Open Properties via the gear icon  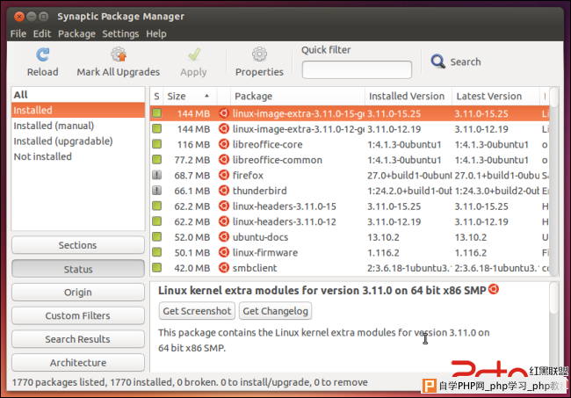coord(259,54)
